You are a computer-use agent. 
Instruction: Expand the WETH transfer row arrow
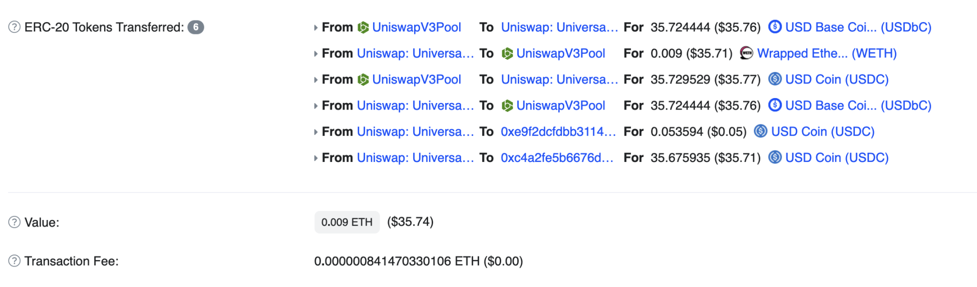tap(315, 53)
